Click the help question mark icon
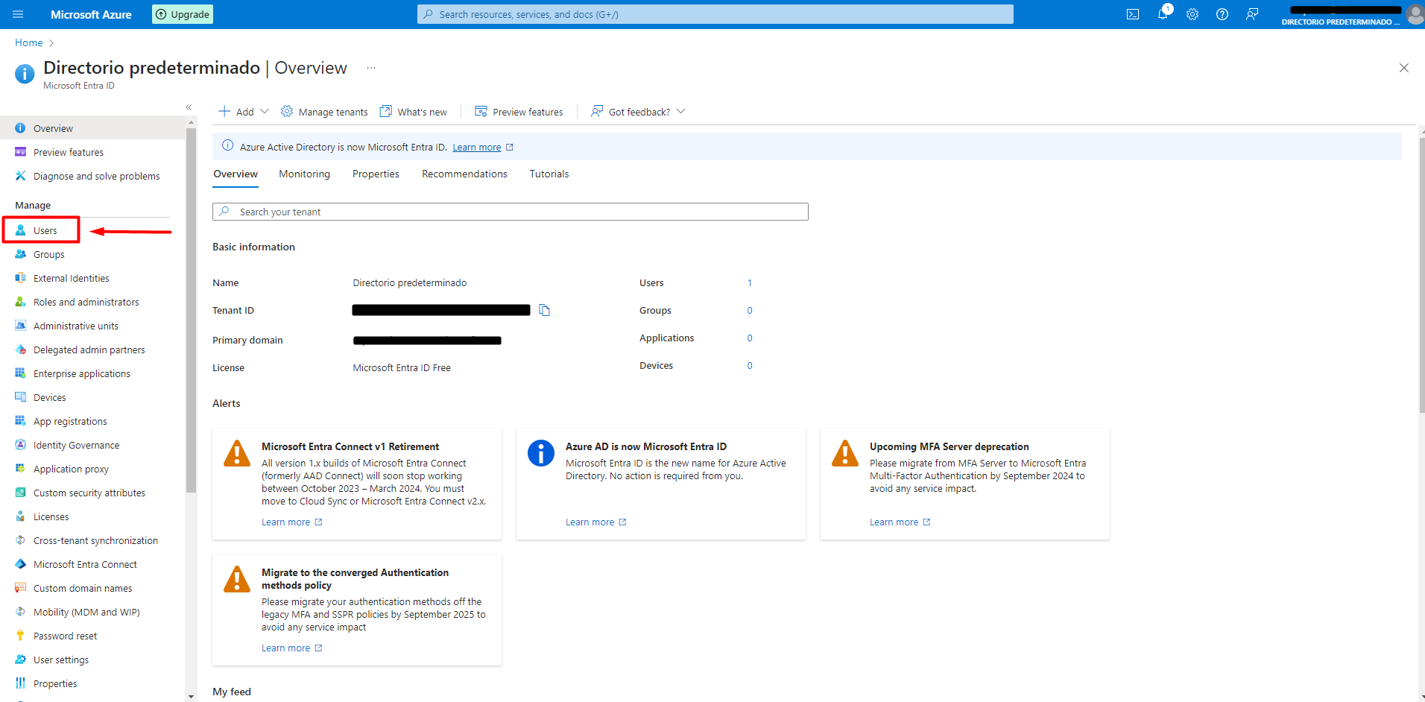The image size is (1425, 702). (x=1222, y=14)
